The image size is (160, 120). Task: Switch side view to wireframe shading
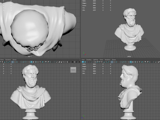(x=129, y=62)
